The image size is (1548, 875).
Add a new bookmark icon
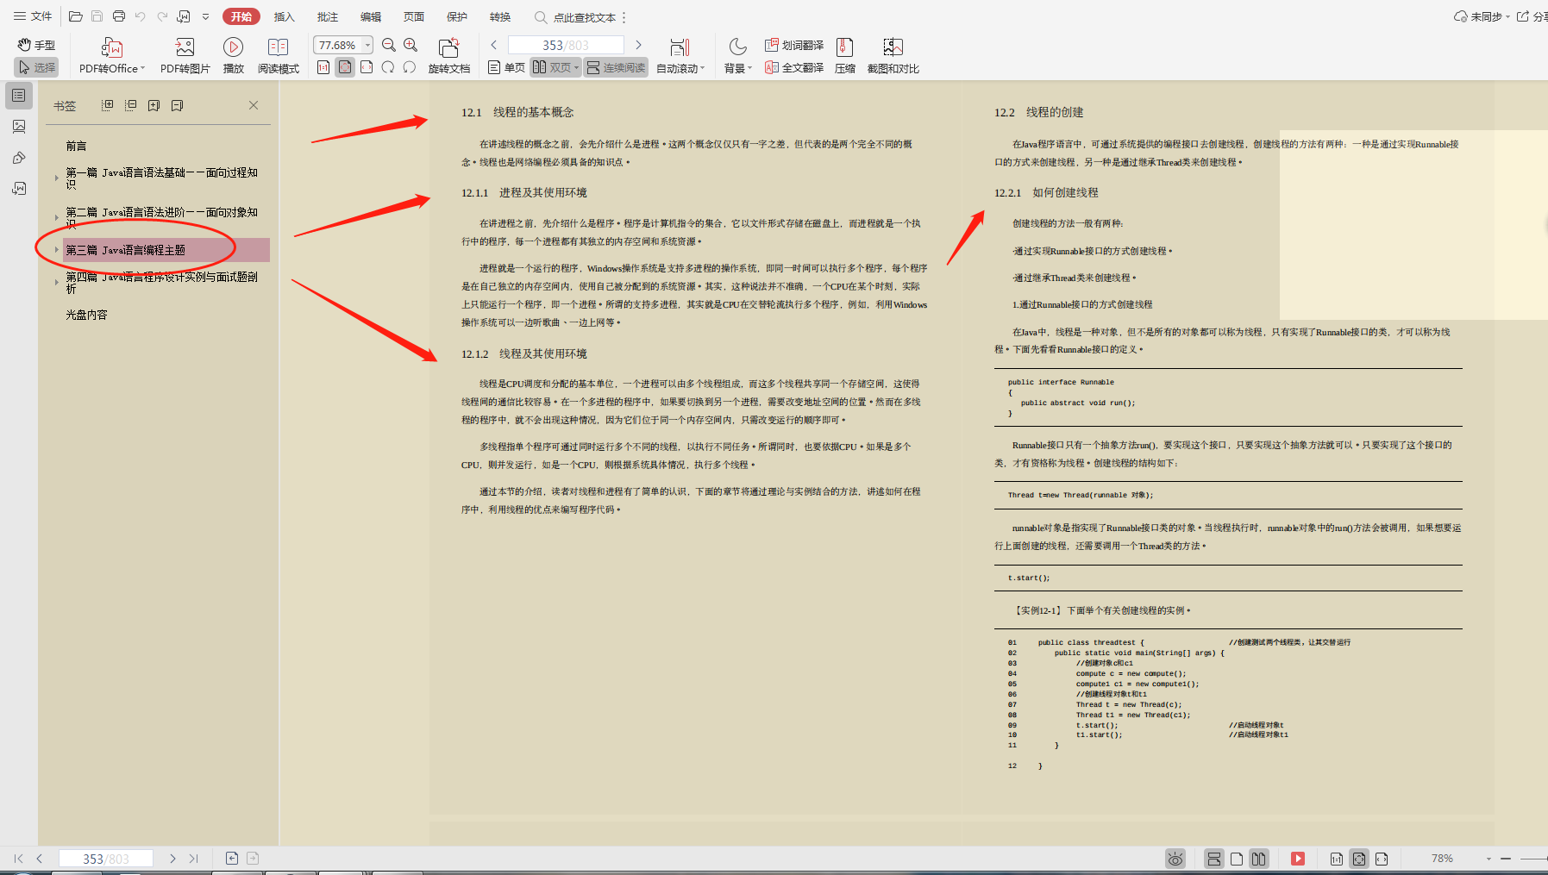[x=154, y=105]
